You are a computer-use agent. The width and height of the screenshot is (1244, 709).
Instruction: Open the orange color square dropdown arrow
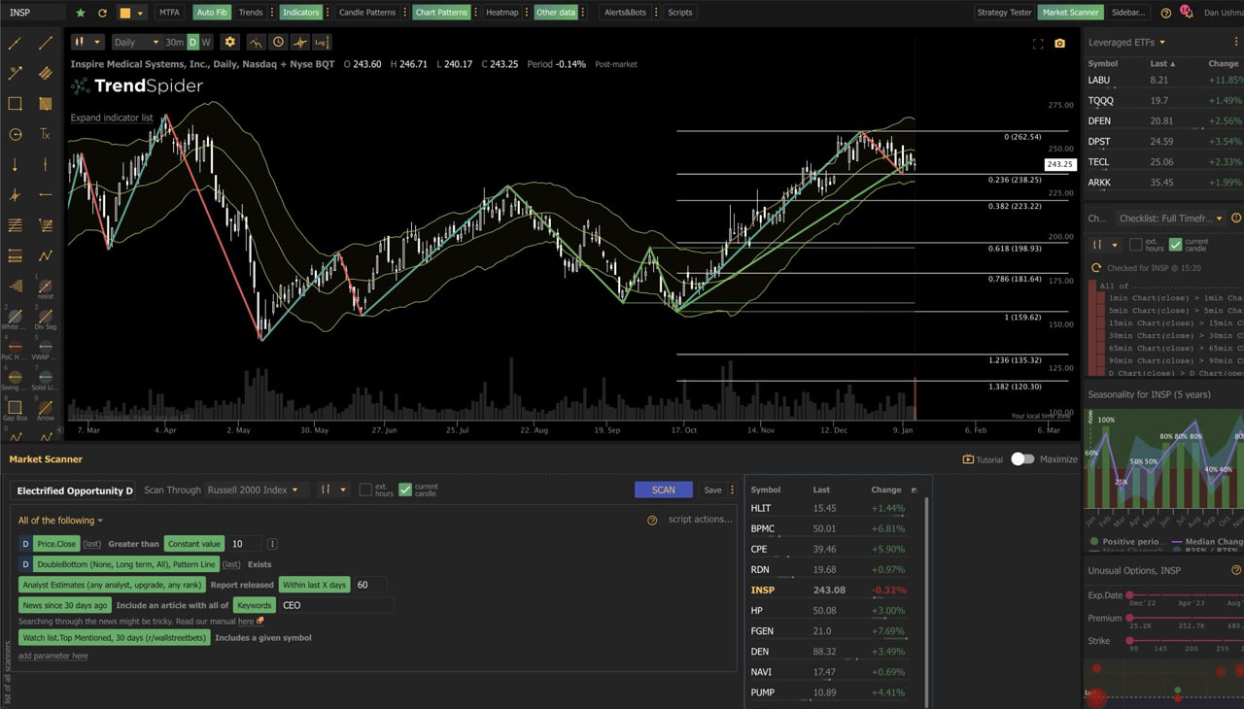tap(141, 13)
